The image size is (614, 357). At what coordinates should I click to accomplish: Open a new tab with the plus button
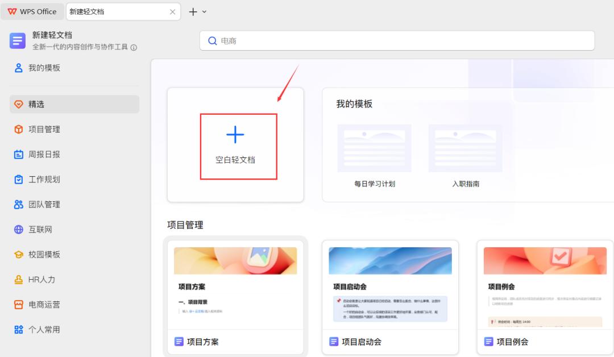click(192, 11)
